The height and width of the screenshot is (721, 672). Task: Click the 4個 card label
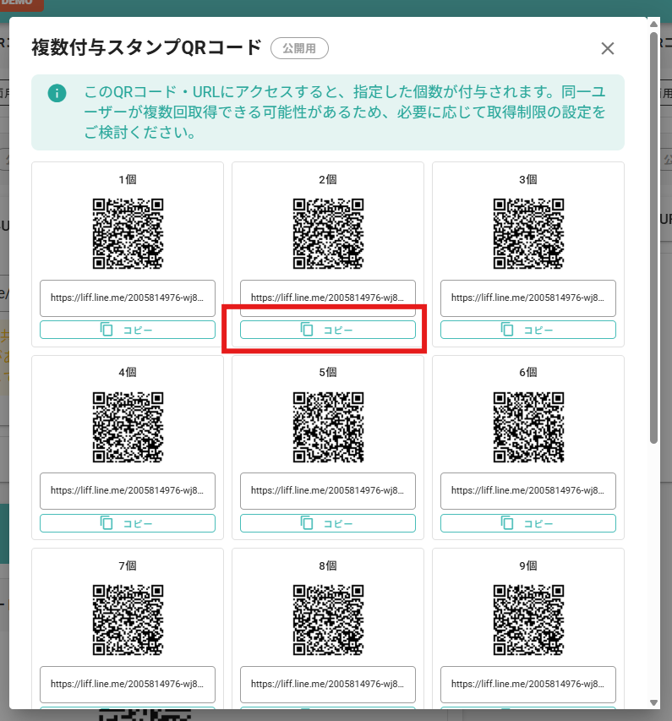128,372
